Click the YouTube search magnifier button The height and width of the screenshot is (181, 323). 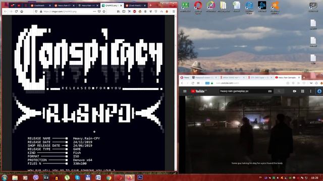coord(279,91)
